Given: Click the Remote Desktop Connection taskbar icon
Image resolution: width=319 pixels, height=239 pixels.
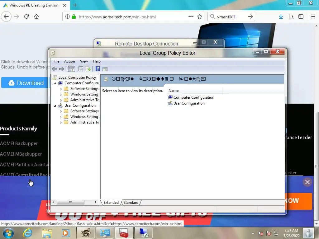Looking at the screenshot, I should pyautogui.click(x=143, y=233).
